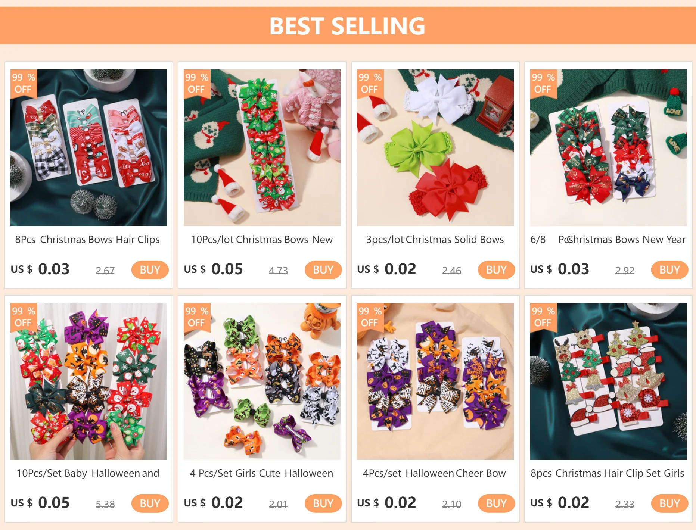696x530 pixels.
Task: Click BUY for 6/8 Pcs Christmas Bows New Year
Action: tap(669, 269)
